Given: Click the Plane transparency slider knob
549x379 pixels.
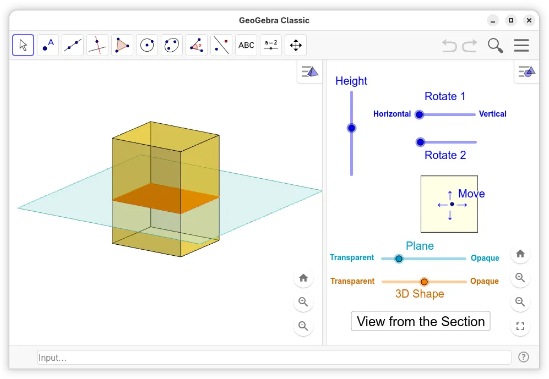Looking at the screenshot, I should click(399, 259).
